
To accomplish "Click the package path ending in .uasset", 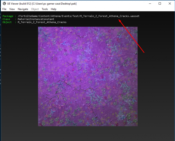I will click(78, 16).
